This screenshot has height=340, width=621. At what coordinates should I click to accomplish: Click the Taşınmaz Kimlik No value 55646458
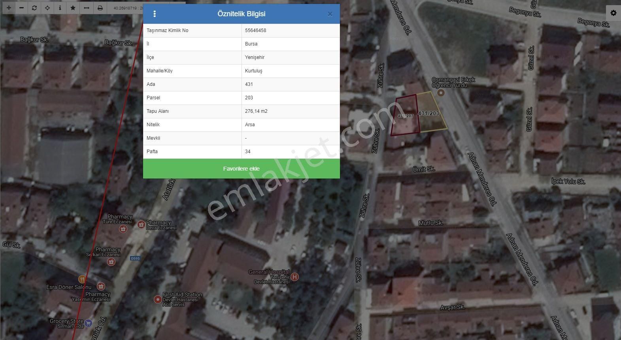pos(255,30)
